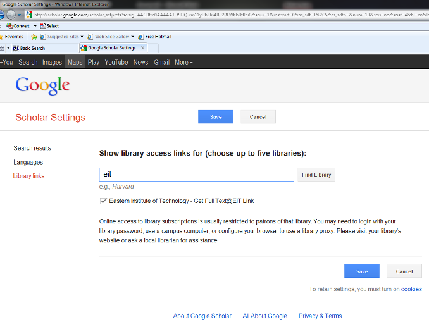429x329 pixels.
Task: Click the Convert toolbar icon
Action: 9,26
